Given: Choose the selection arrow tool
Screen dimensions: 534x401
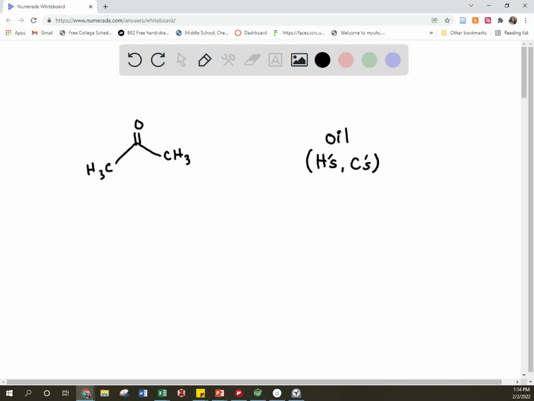Looking at the screenshot, I should coord(181,60).
